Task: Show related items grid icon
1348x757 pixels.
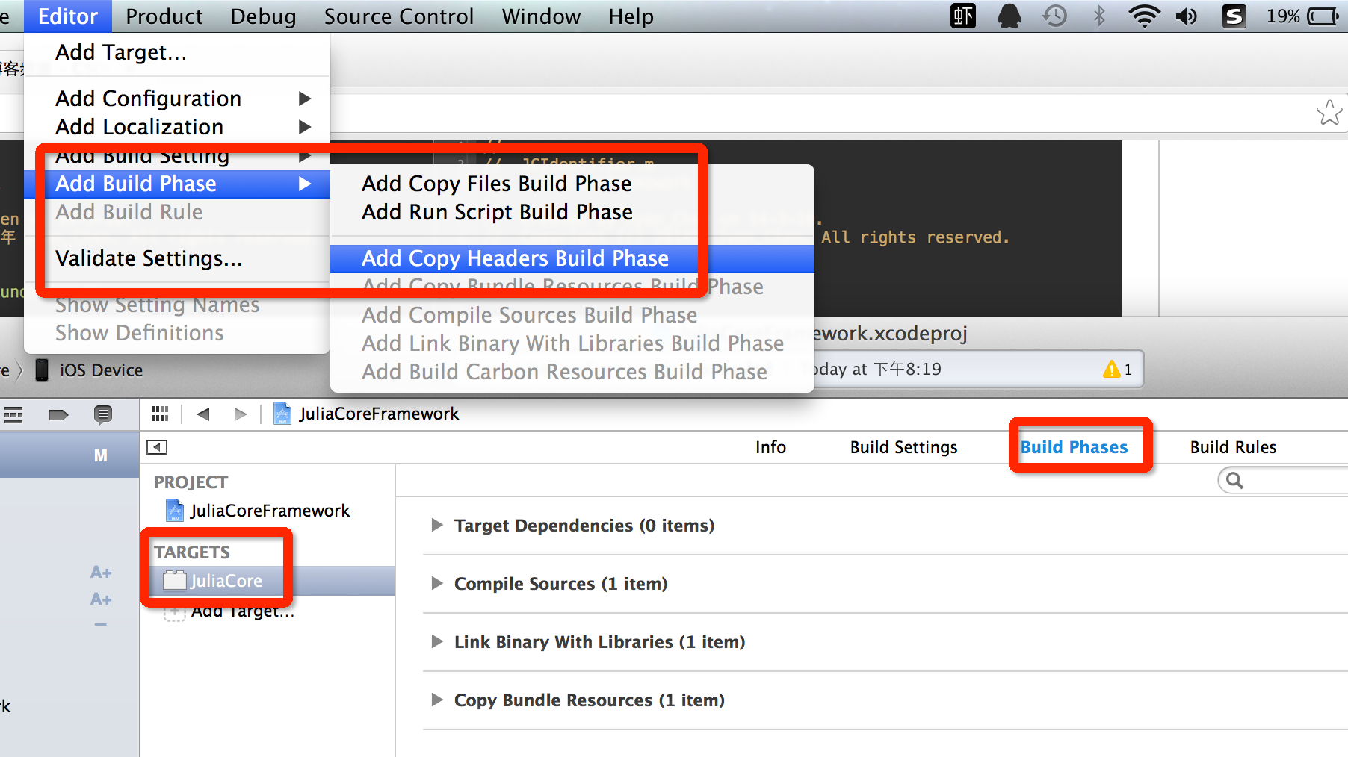Action: [x=160, y=414]
